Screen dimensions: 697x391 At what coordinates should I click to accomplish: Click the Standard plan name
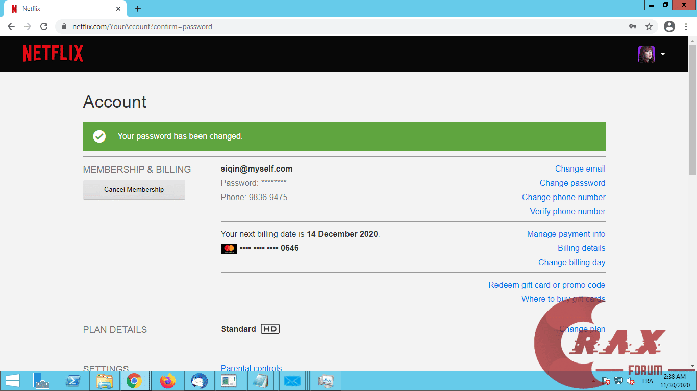(x=238, y=329)
